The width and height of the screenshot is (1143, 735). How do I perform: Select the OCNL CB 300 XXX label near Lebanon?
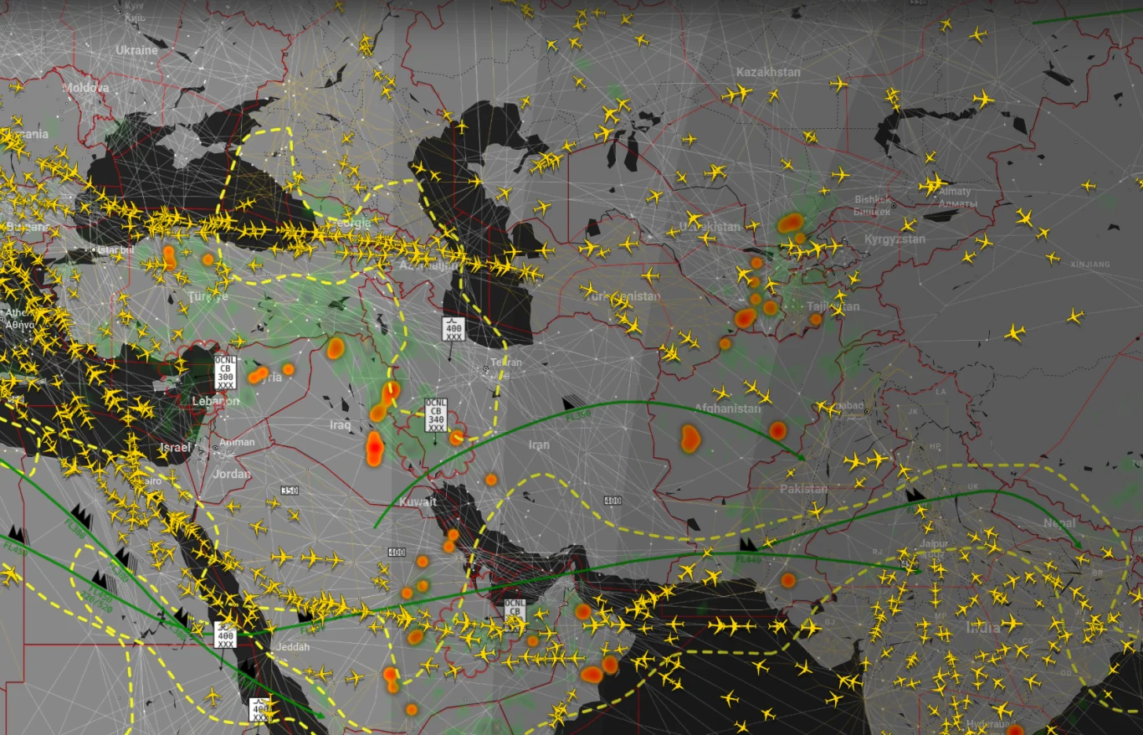click(225, 373)
